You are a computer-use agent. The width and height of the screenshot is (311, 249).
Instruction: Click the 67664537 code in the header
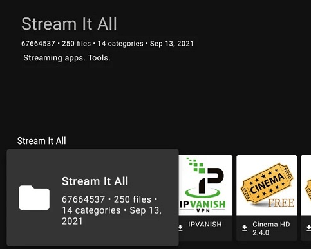[38, 44]
